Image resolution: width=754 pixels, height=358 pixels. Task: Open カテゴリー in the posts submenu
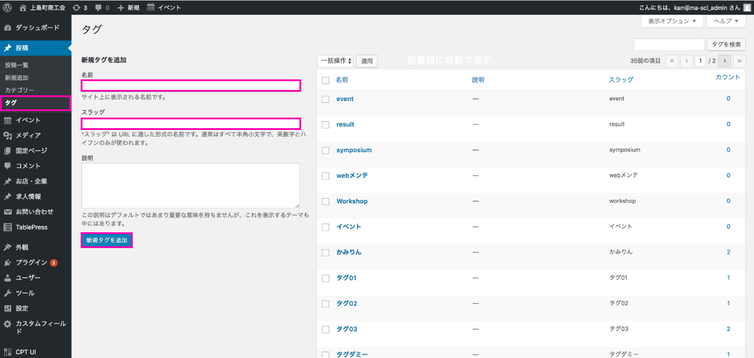(19, 90)
